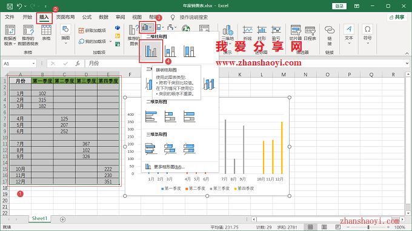
Task: Switch to the Data (数据) tab
Action: point(104,17)
